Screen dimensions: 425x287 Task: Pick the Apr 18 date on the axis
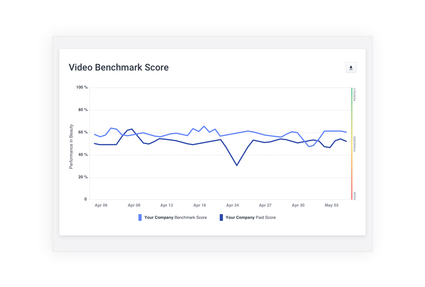pyautogui.click(x=199, y=205)
